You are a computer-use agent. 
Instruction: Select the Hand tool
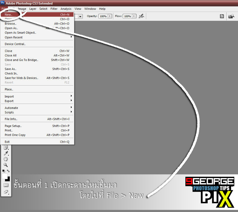[x=6, y=159]
